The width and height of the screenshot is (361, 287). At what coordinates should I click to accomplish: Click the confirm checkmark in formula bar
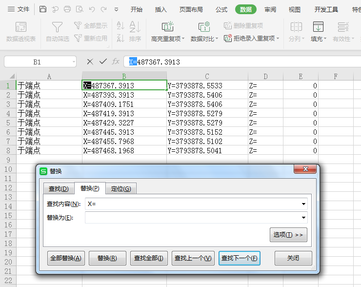(x=103, y=61)
